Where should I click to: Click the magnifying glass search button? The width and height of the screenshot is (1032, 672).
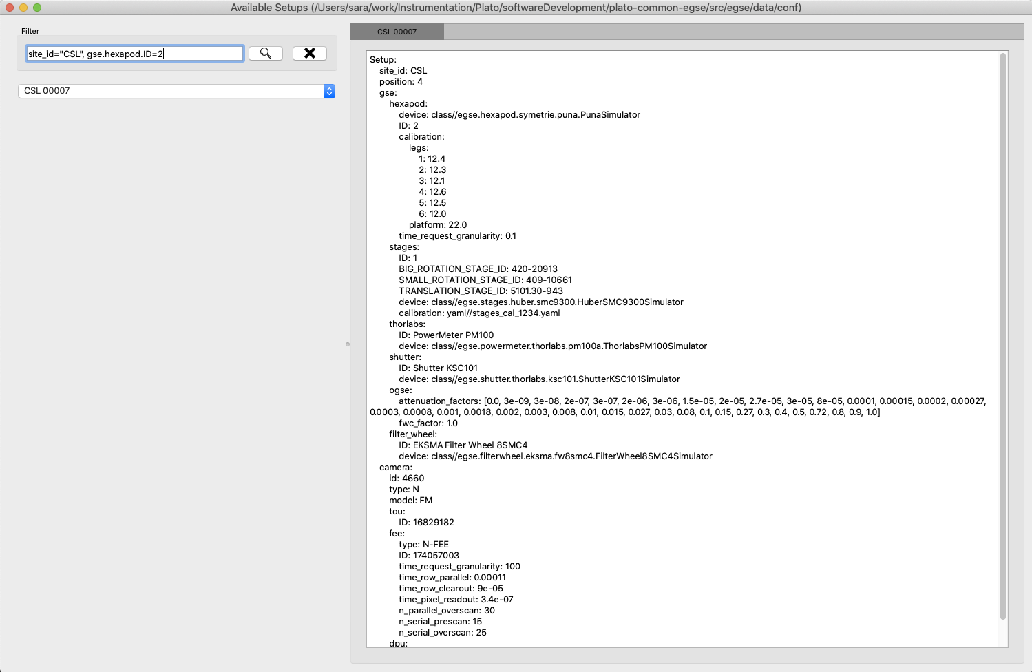click(266, 53)
